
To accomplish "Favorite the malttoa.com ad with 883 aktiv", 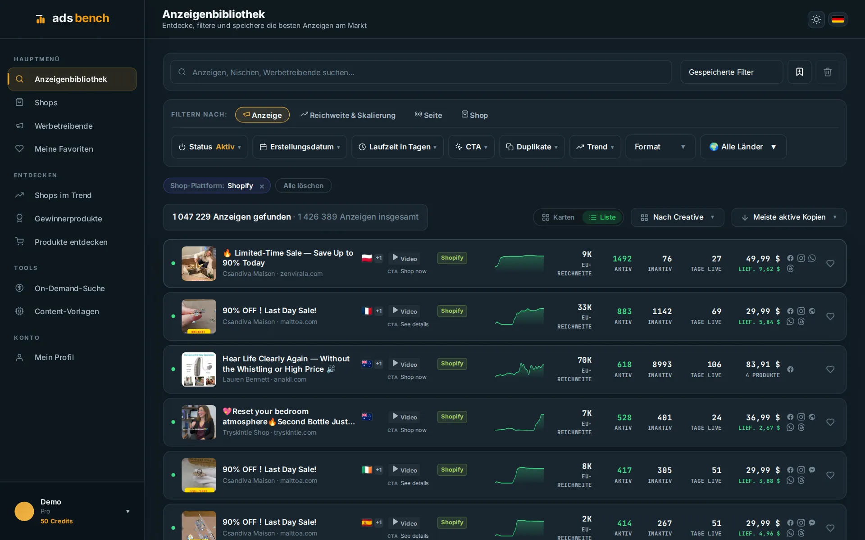I will coord(830,317).
